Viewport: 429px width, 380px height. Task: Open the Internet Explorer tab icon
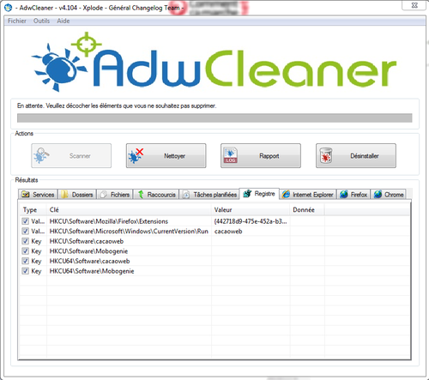[x=286, y=195]
